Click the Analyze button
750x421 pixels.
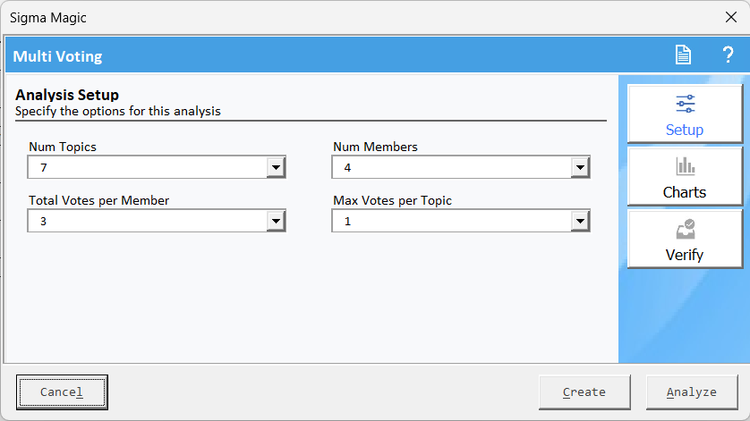coord(692,392)
